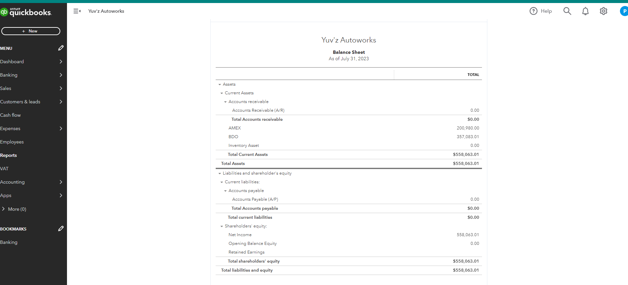
Task: Click the BDO account row label
Action: (233, 137)
